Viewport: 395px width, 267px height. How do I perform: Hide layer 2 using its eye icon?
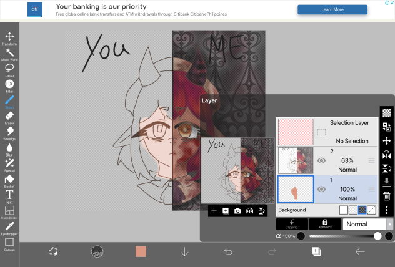[x=322, y=160]
